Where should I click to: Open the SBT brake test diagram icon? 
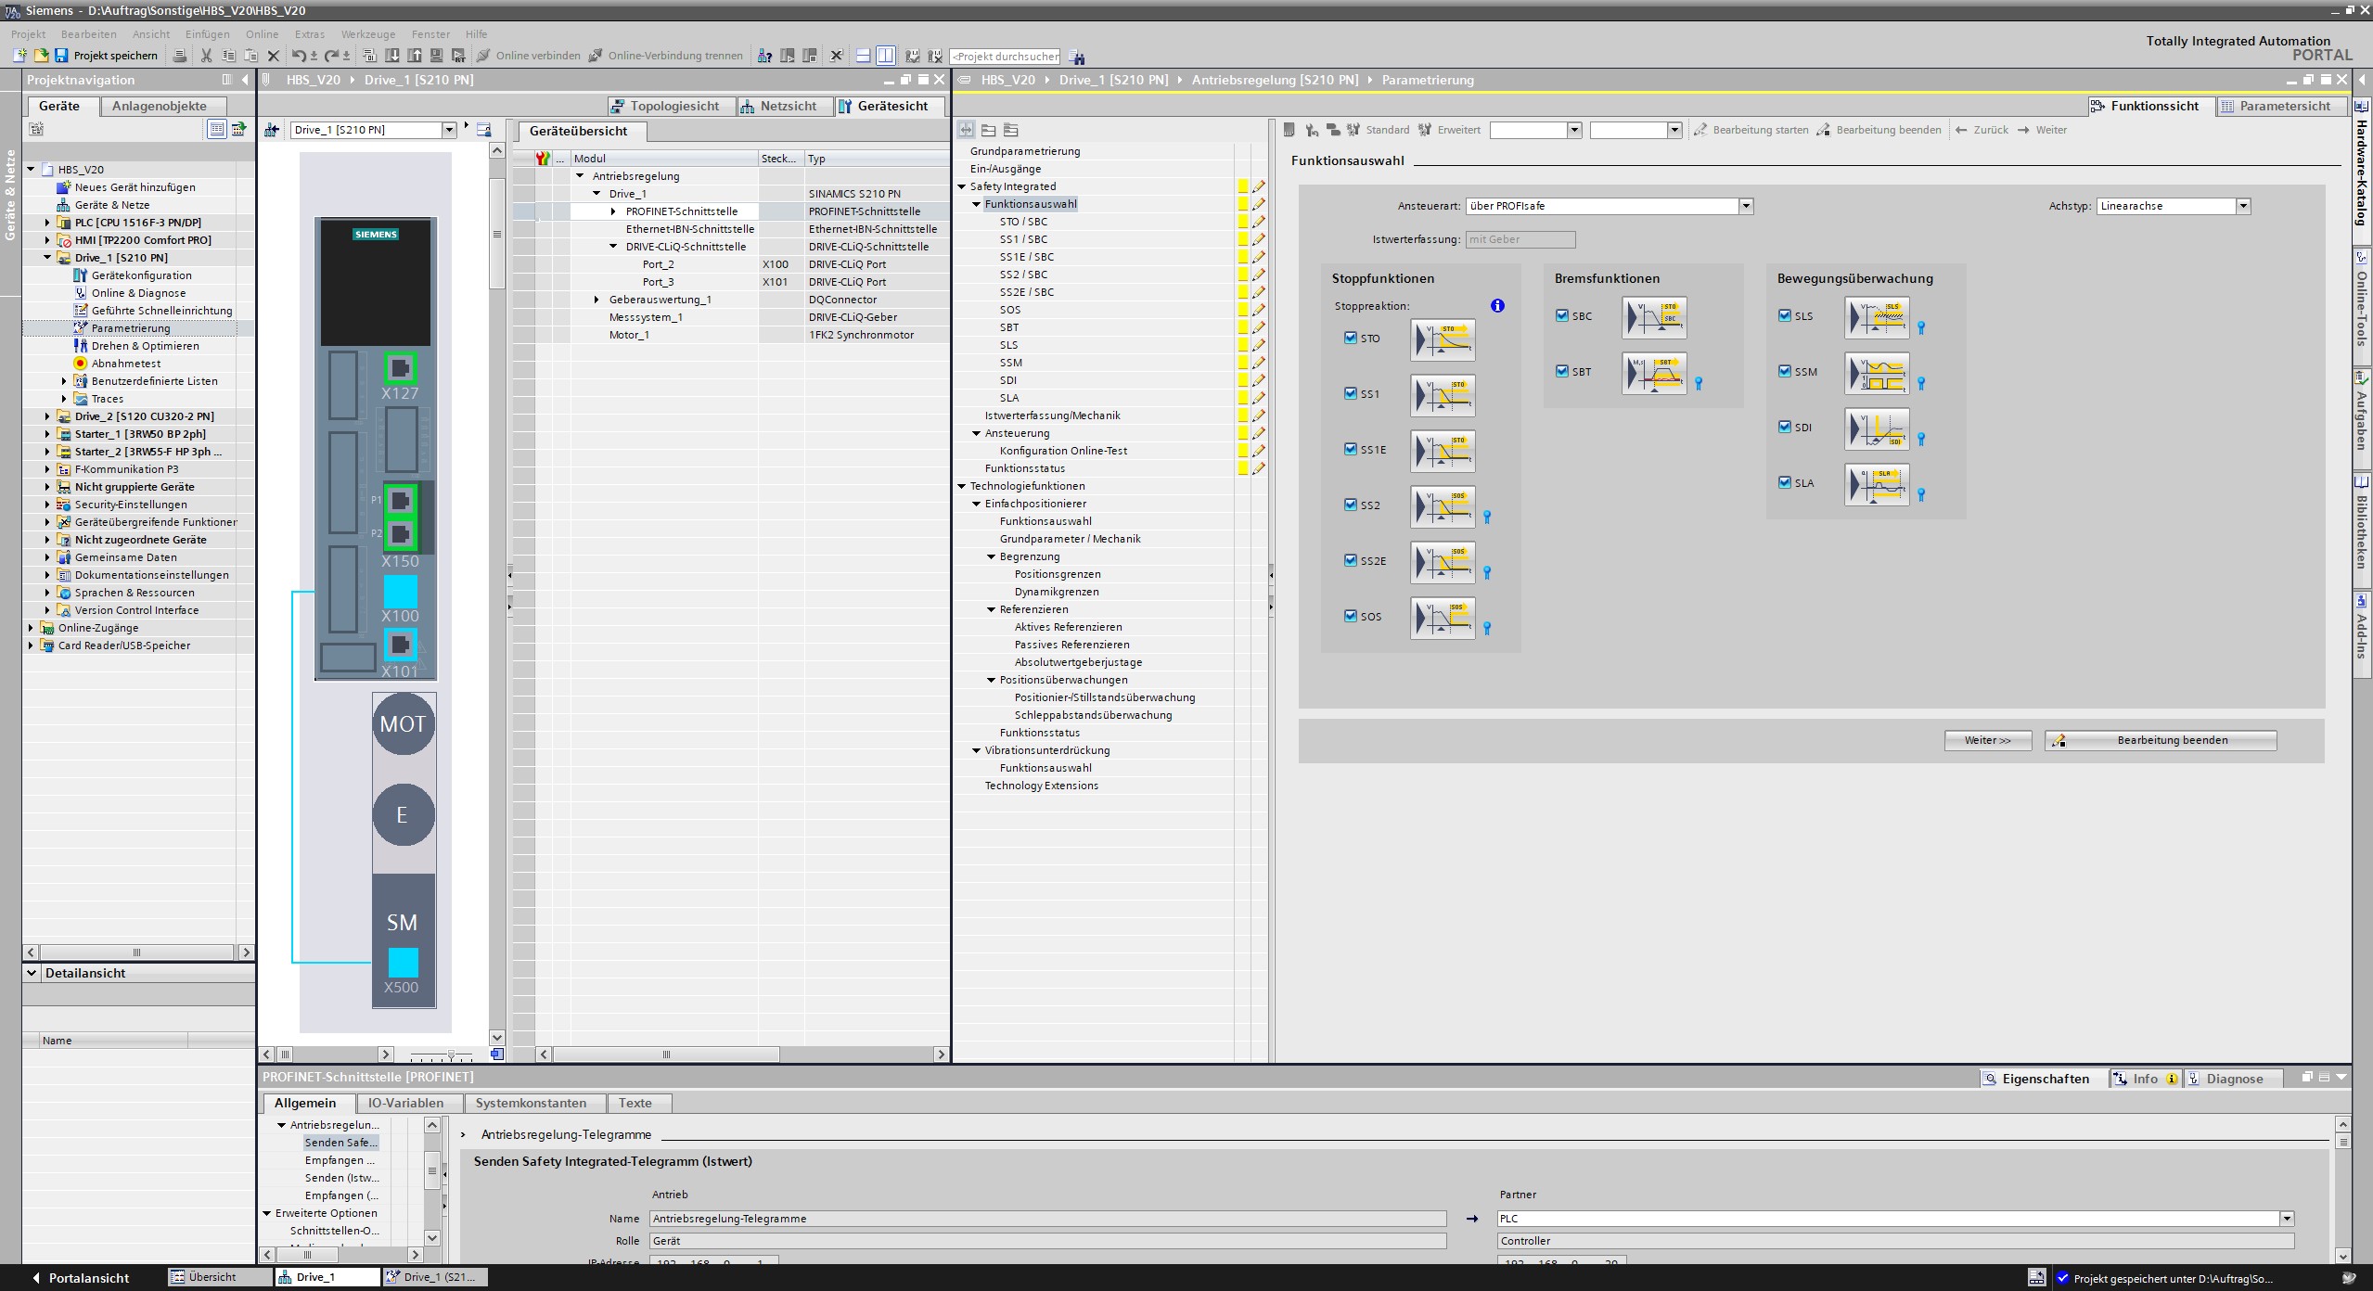1654,373
